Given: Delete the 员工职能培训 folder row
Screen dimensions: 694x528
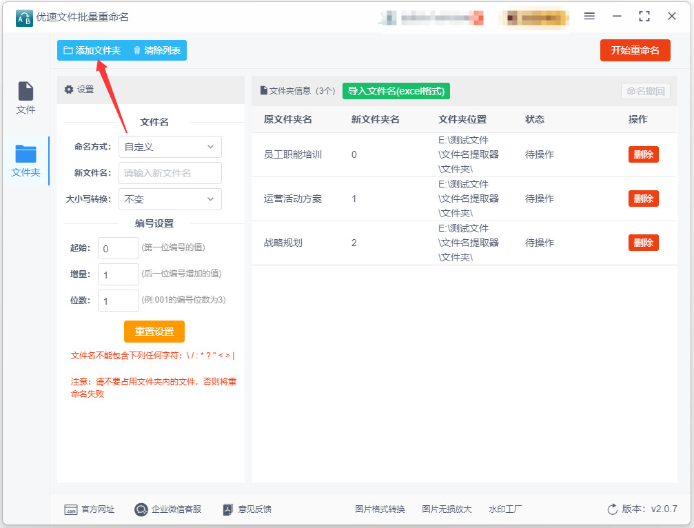Looking at the screenshot, I should click(x=644, y=154).
